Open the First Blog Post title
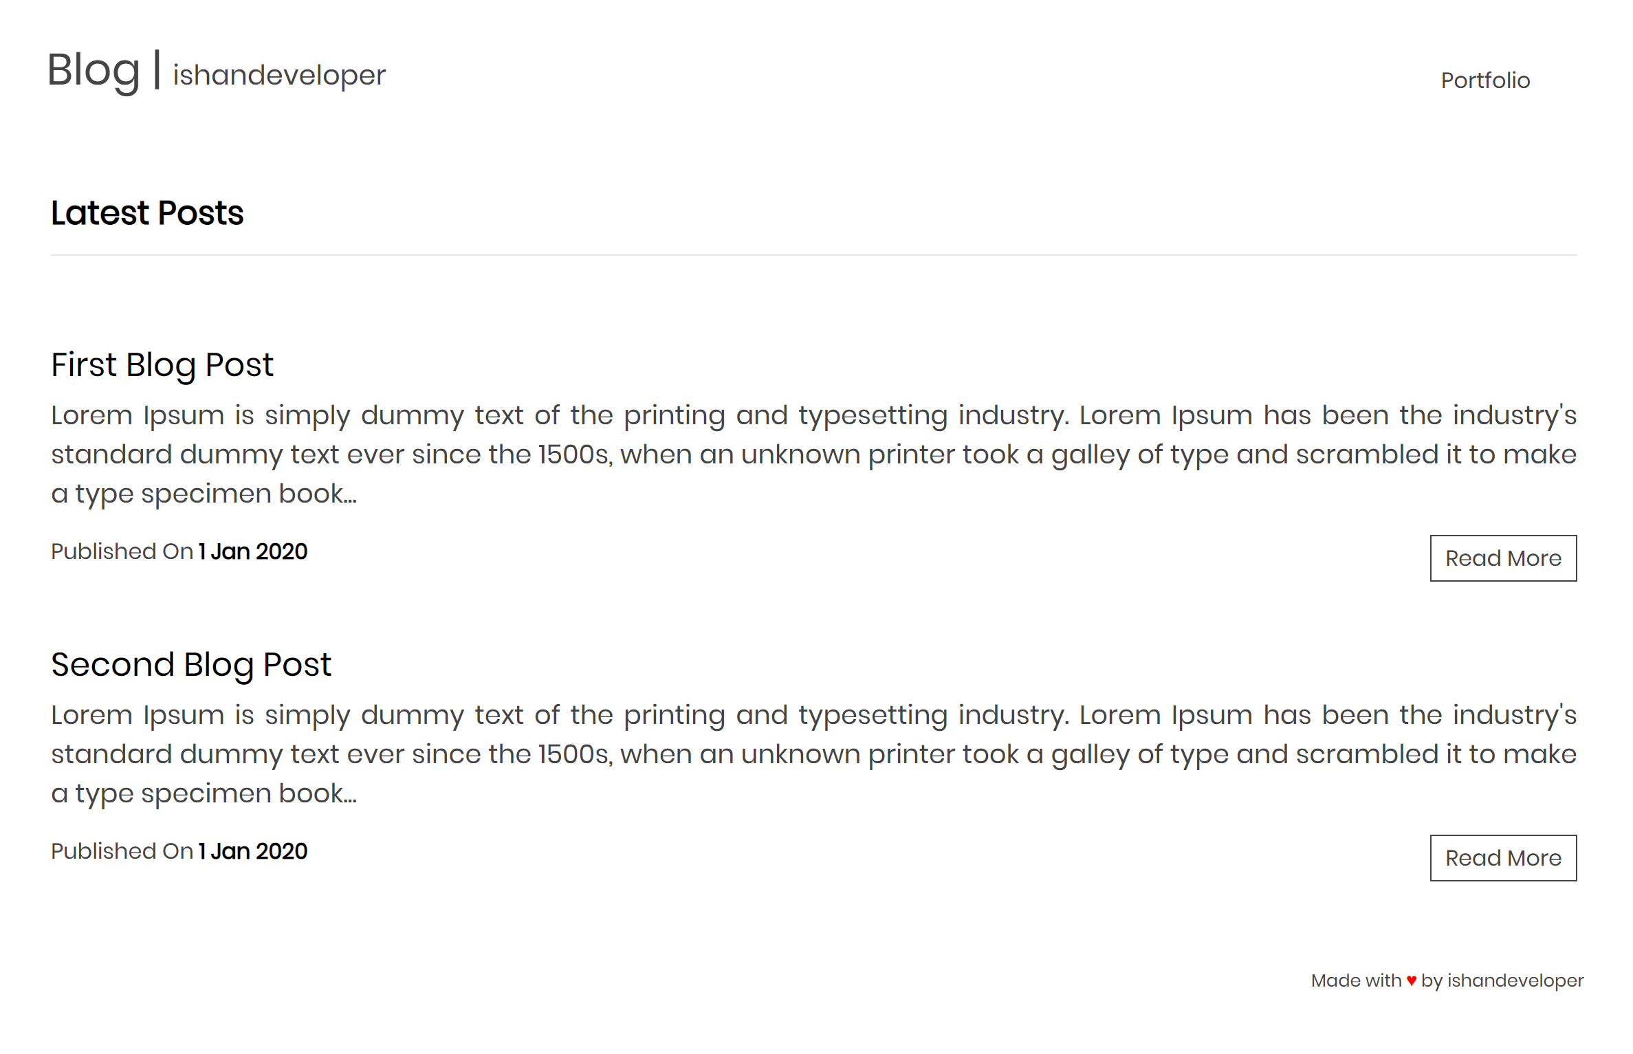Image resolution: width=1633 pixels, height=1054 pixels. tap(162, 364)
